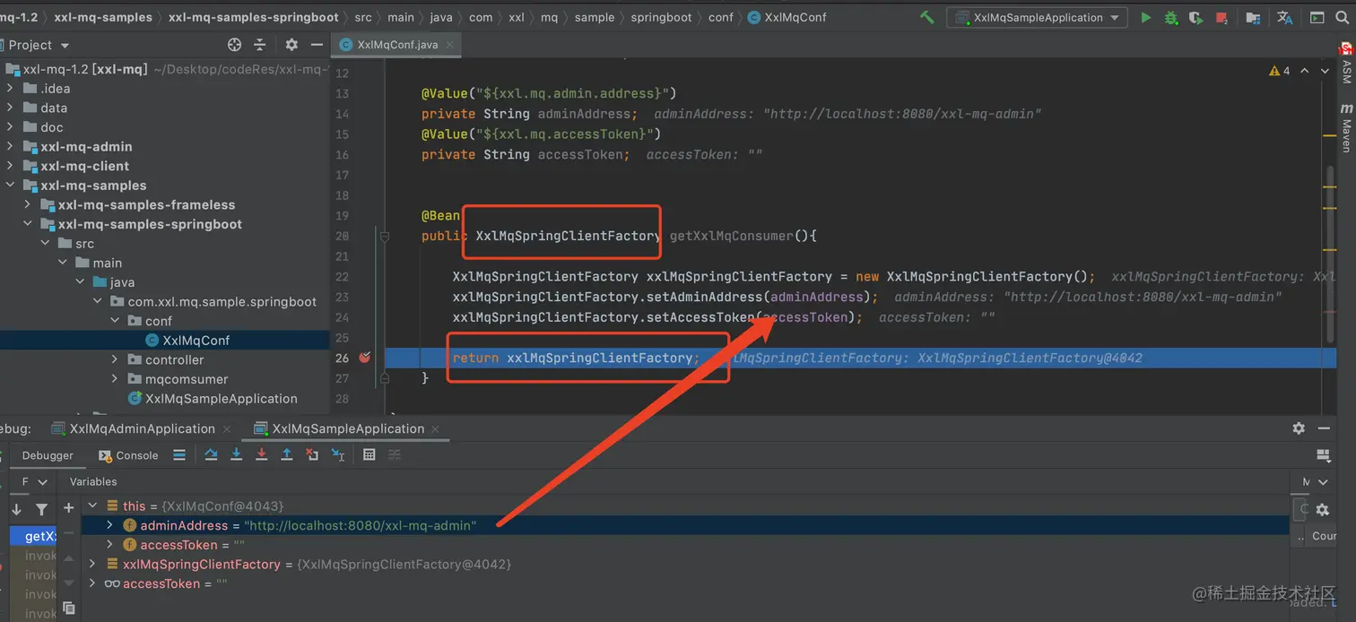Click the green Build project hammer icon
The width and height of the screenshot is (1356, 622).
tap(927, 17)
